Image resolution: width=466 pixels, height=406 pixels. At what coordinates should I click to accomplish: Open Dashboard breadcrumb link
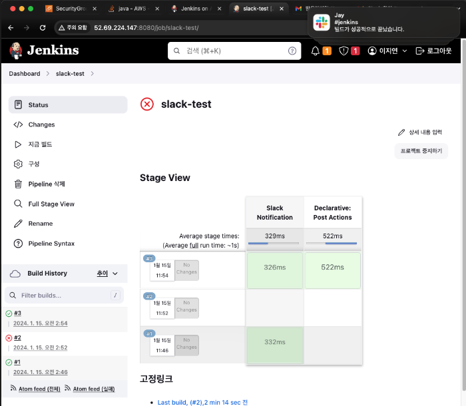point(25,73)
